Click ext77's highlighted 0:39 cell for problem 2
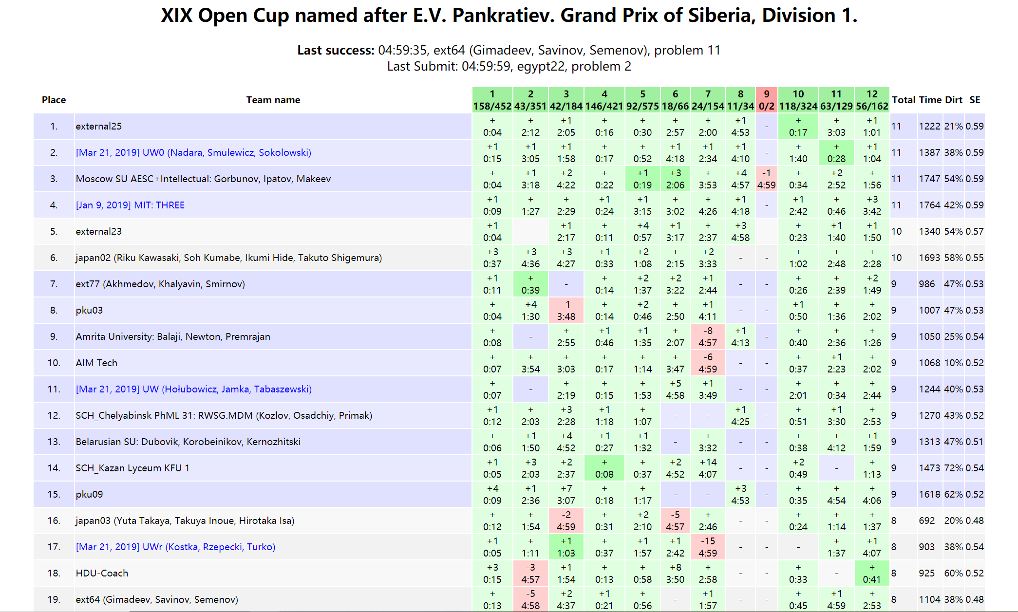 click(x=530, y=284)
